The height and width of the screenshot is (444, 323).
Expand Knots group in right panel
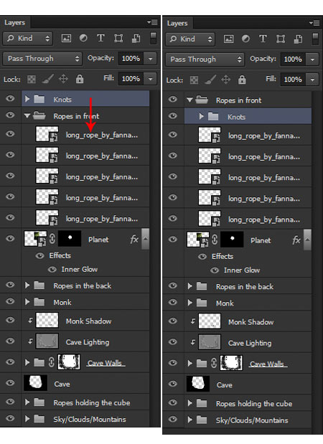point(201,116)
